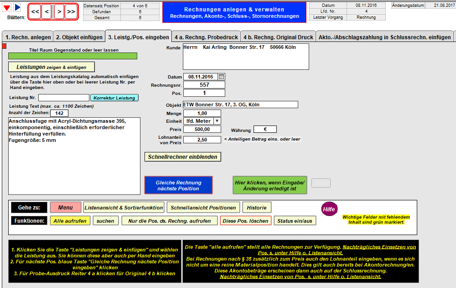Click the Datensatz Position value 4 von 6
The image size is (456, 288).
coord(140,6)
